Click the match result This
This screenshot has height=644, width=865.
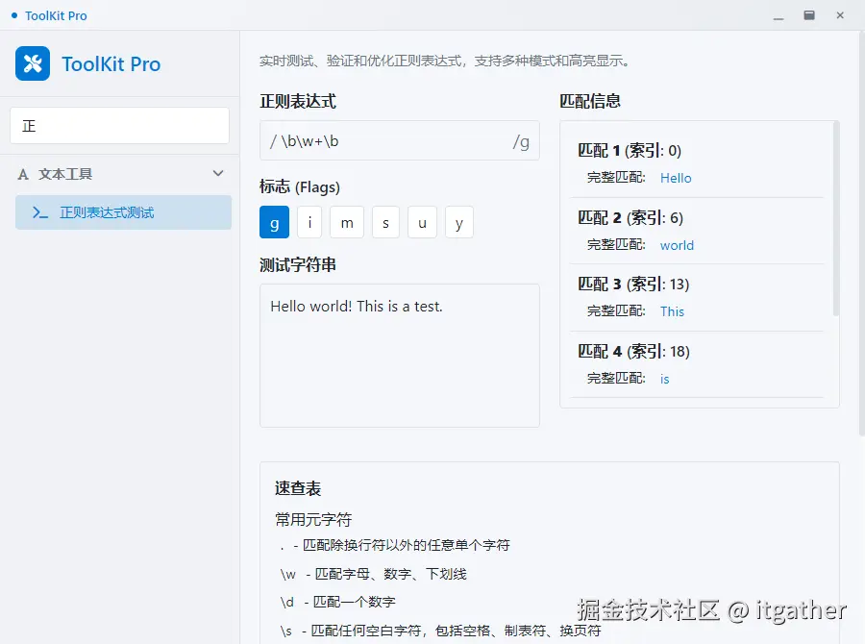673,311
